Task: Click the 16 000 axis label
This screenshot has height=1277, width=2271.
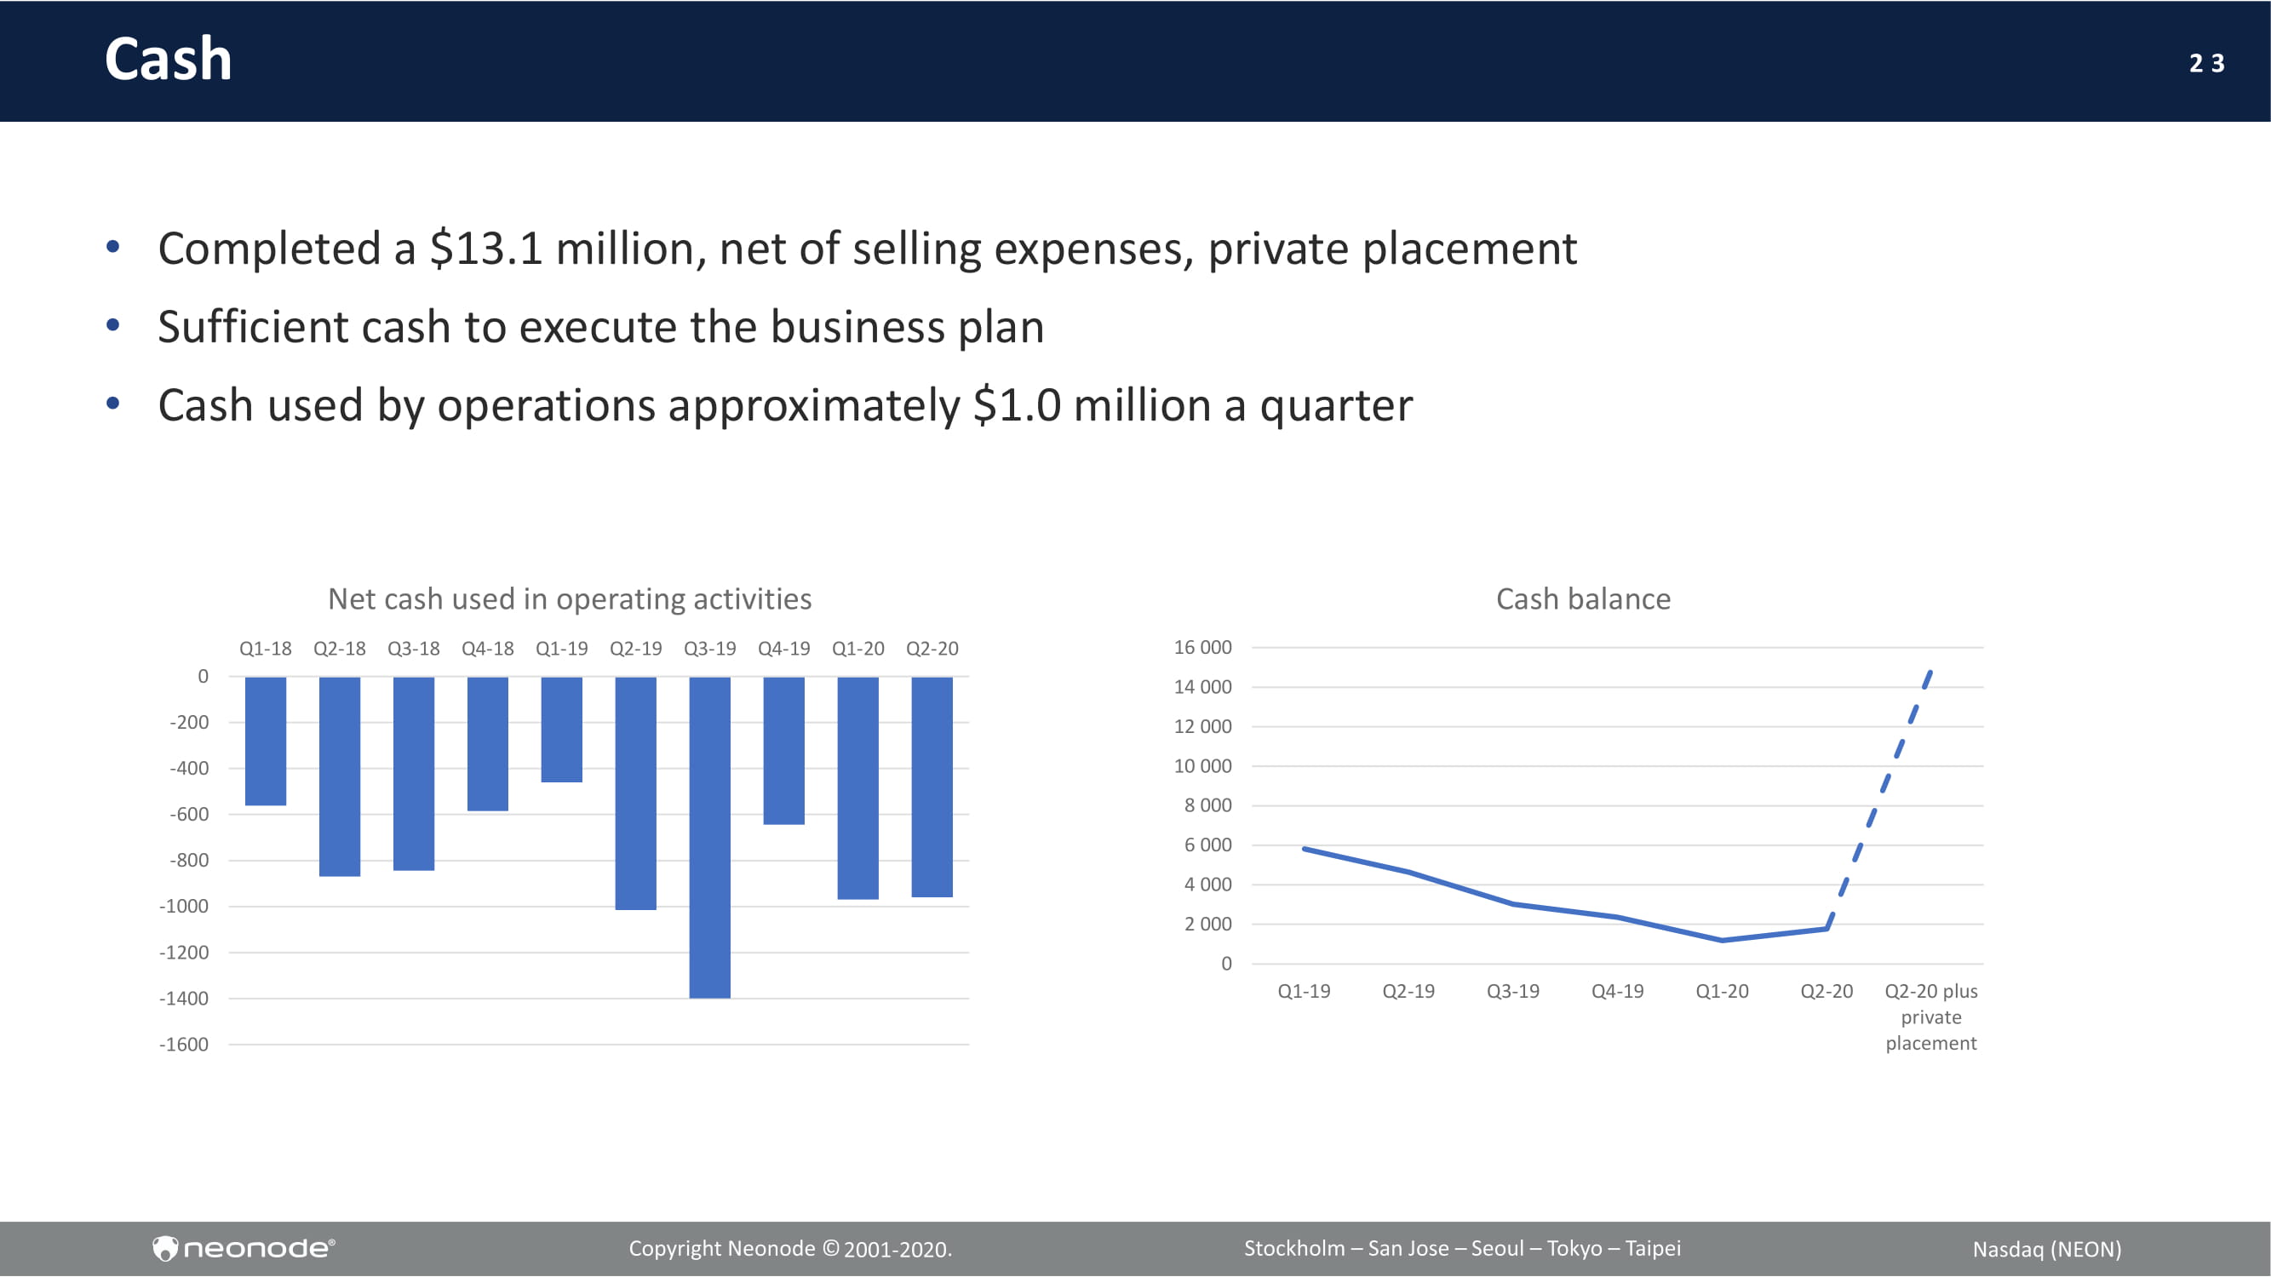Action: click(x=1202, y=648)
